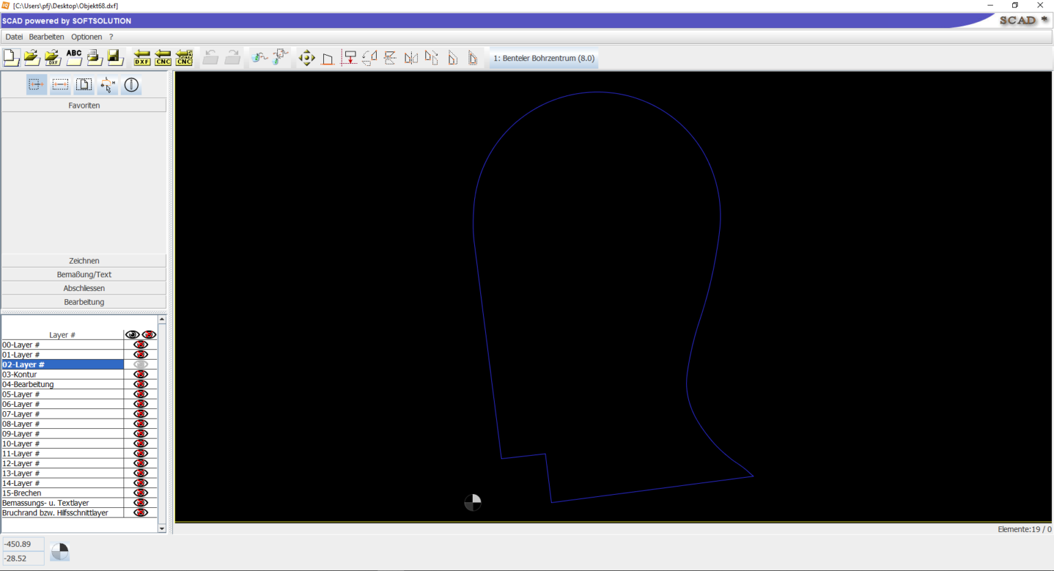Select the horizontal dimension measuring tool
Screen dimensions: 1054x571
coord(59,84)
